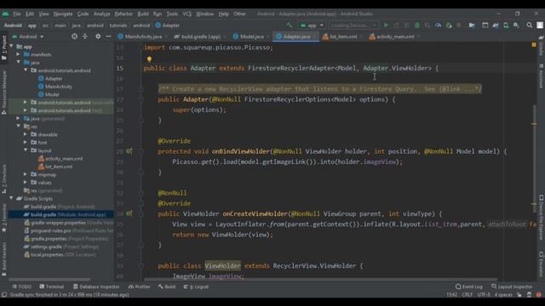
Task: Click the Stop square icon in toolbar
Action: click(459, 25)
